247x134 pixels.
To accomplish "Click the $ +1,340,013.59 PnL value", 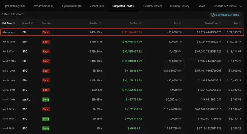I will (x=132, y=61).
